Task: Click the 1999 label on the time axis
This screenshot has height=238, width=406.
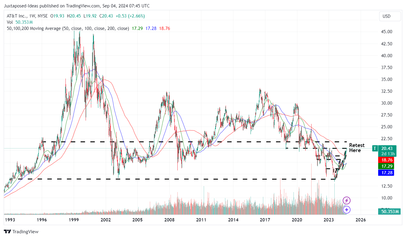Action: coord(74,220)
